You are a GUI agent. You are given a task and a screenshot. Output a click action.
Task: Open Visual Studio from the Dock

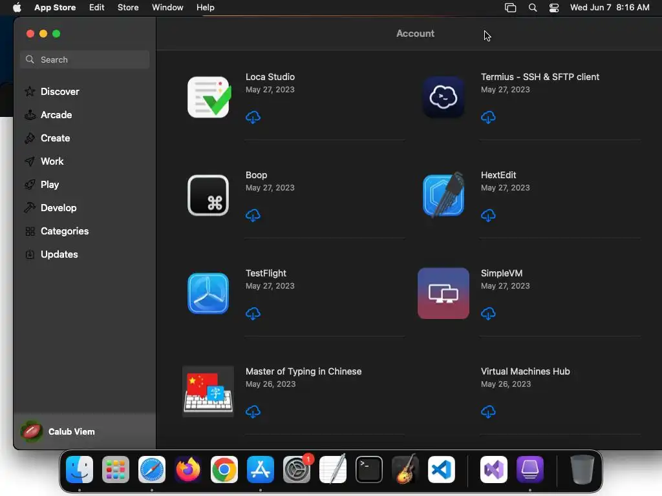click(x=494, y=470)
